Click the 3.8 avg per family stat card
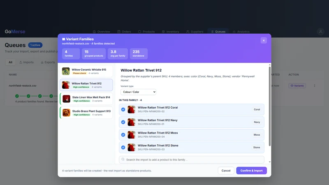 [118, 54]
